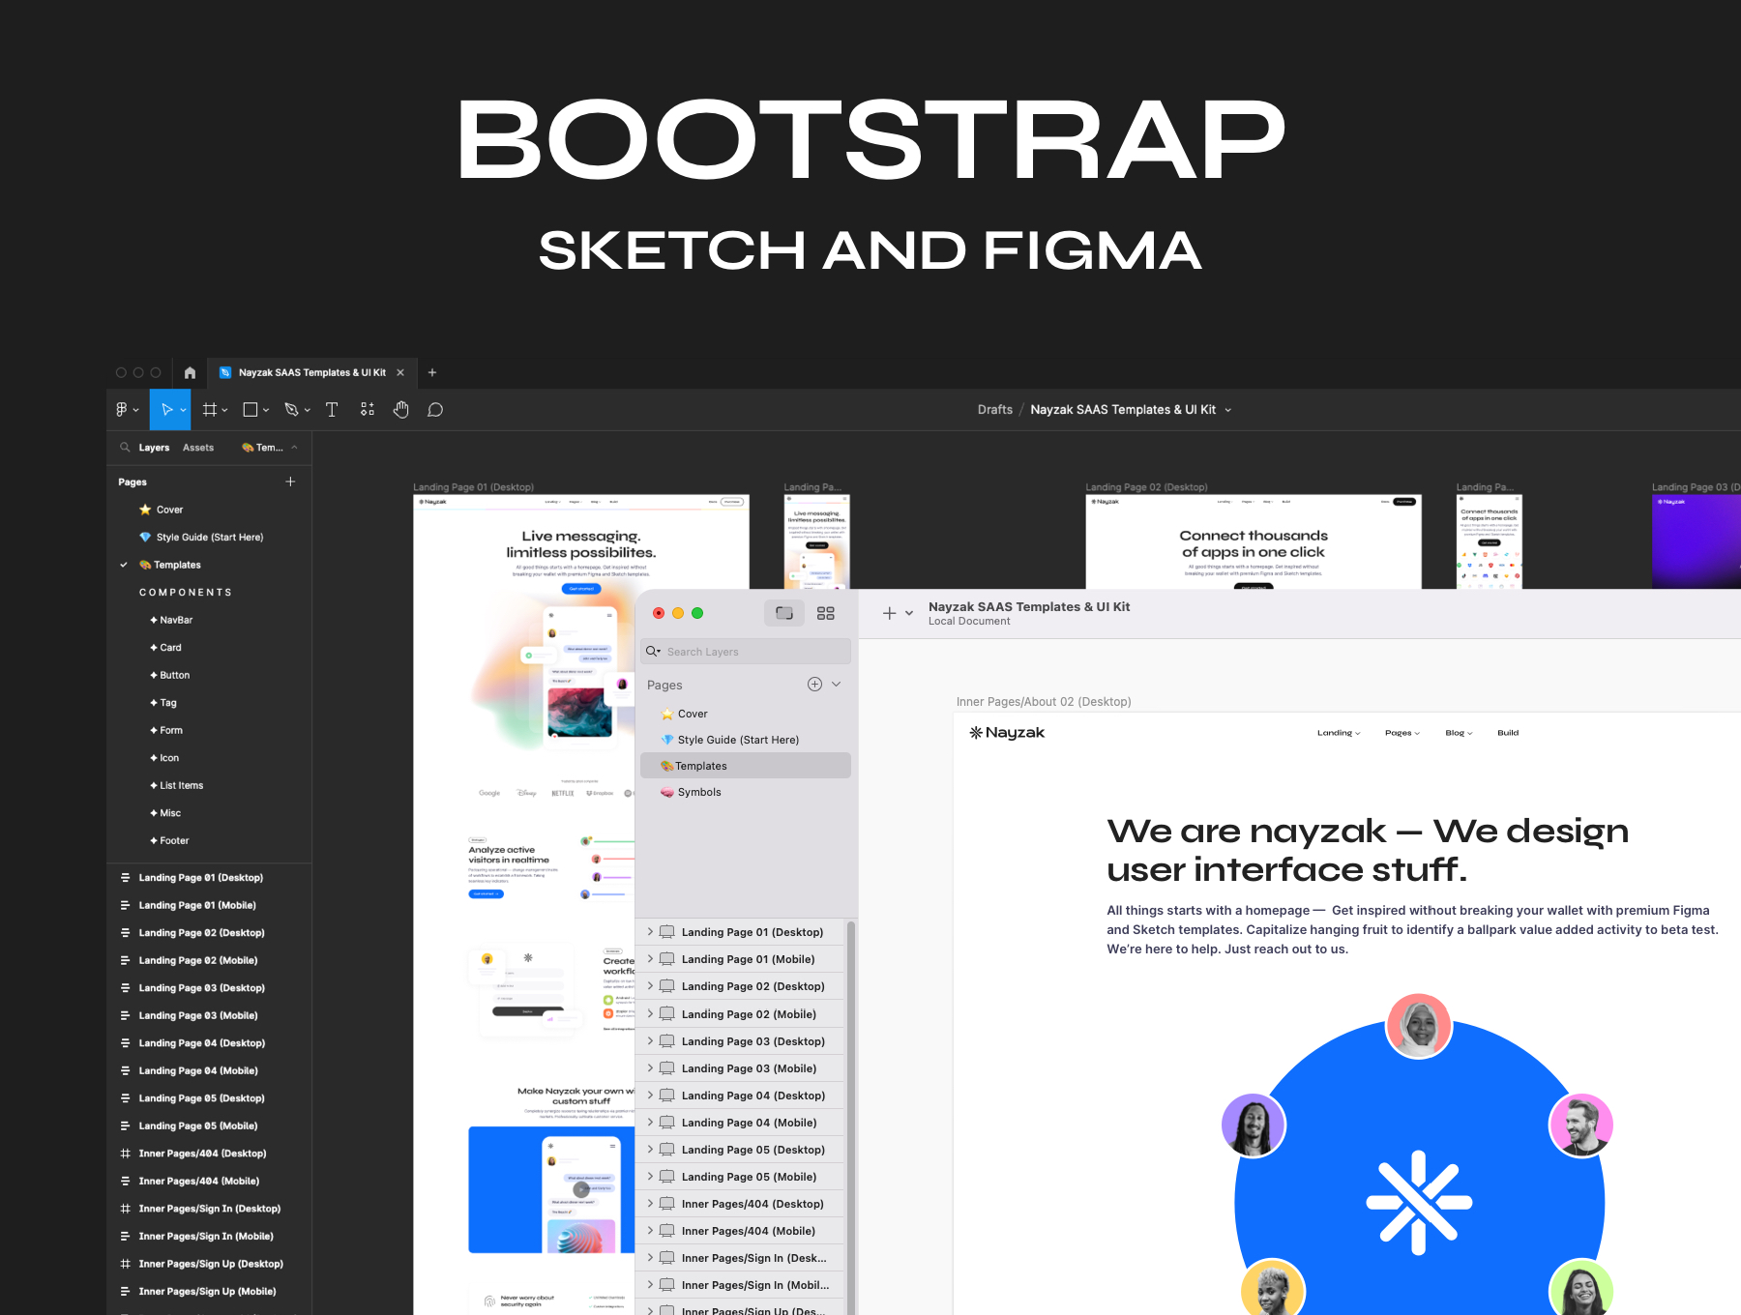Image resolution: width=1741 pixels, height=1315 pixels.
Task: Click the Search Layers field
Action: 754,652
